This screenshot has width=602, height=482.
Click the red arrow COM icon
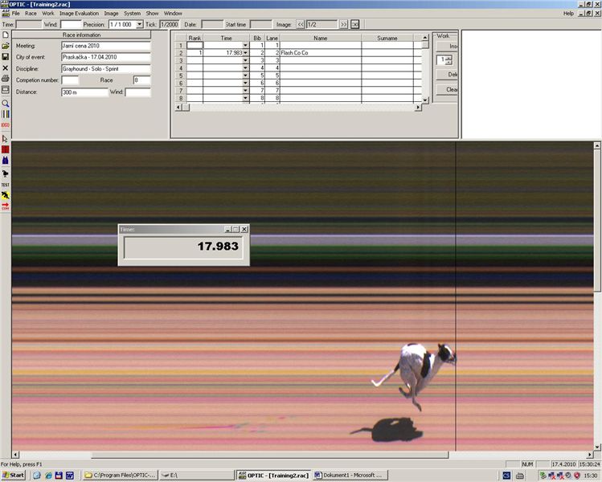click(x=6, y=206)
